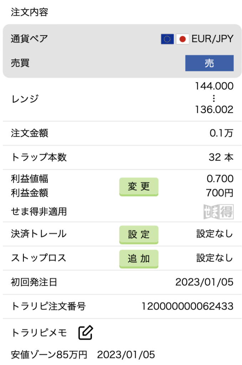Click the 注文内容 heading

click(29, 12)
